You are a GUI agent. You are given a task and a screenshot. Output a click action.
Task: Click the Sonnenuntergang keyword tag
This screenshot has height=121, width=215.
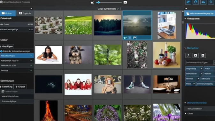[205, 84]
